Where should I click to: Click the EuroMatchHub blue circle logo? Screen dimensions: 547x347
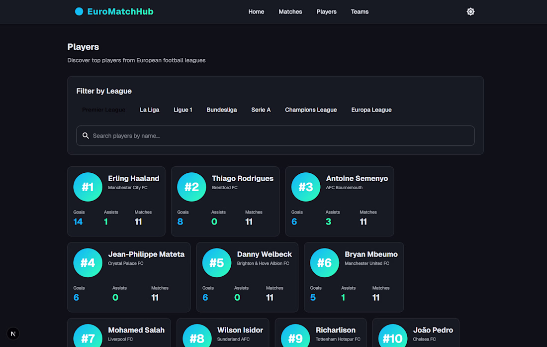pyautogui.click(x=79, y=11)
